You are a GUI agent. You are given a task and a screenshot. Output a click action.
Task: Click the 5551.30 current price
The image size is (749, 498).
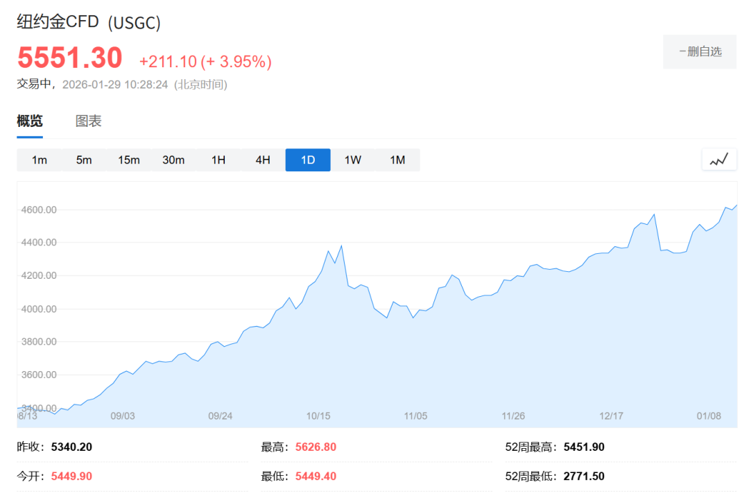coord(70,58)
